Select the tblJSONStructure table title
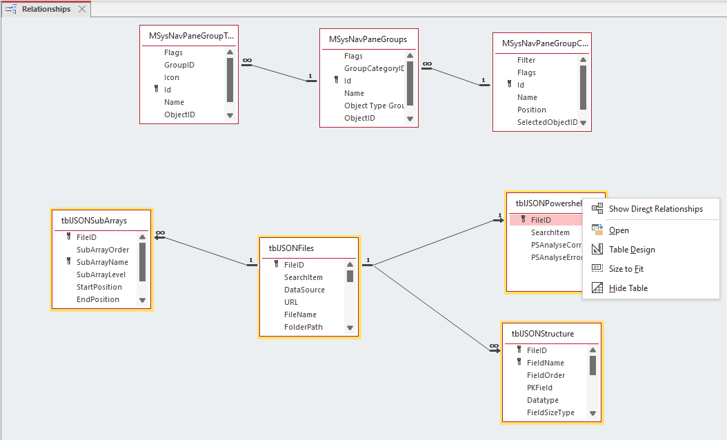The image size is (727, 440). pyautogui.click(x=542, y=334)
